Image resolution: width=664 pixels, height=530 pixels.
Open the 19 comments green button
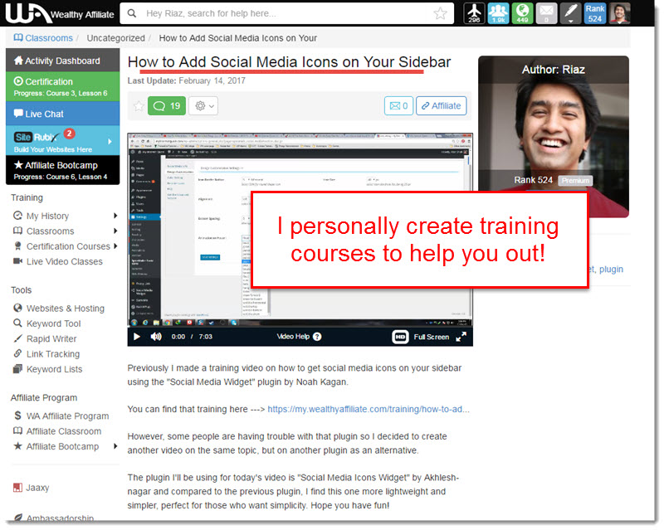167,106
